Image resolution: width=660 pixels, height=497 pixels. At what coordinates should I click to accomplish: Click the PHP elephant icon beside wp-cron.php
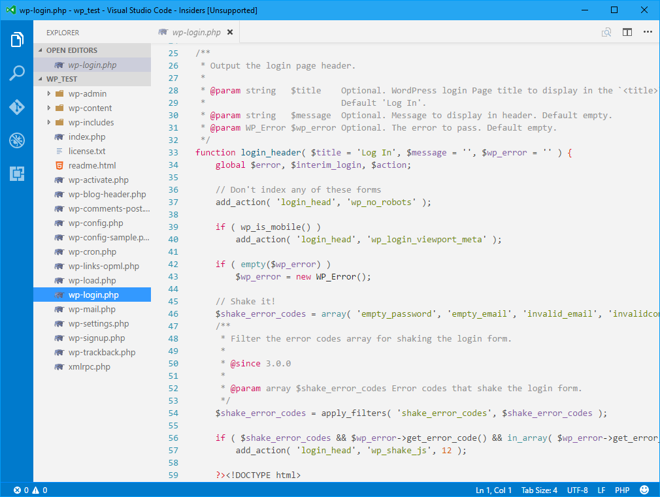coord(59,251)
